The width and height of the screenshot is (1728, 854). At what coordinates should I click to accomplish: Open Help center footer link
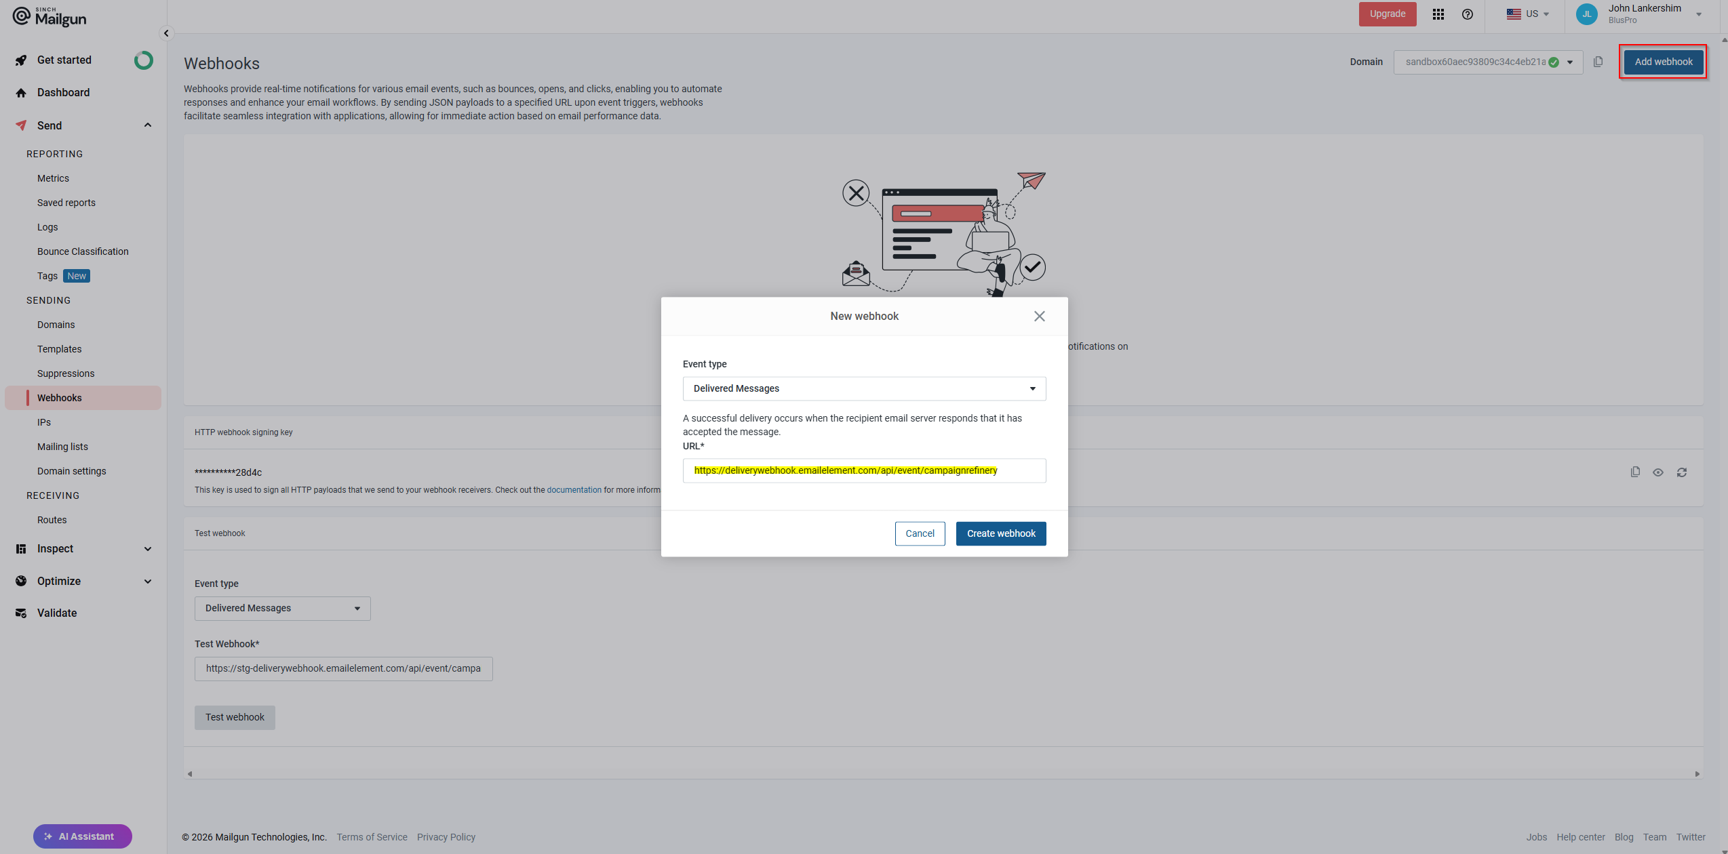1580,838
